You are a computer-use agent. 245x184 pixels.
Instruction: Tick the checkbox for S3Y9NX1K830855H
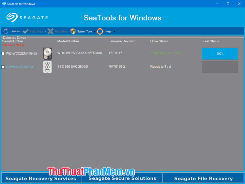[3, 67]
